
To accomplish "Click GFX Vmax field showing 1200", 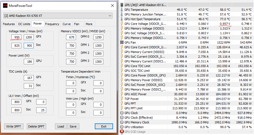I will (29, 37).
